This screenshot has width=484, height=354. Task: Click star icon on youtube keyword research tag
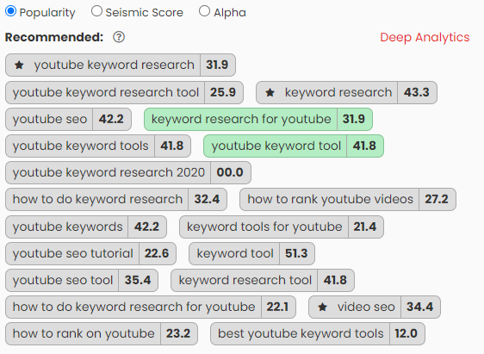[19, 65]
